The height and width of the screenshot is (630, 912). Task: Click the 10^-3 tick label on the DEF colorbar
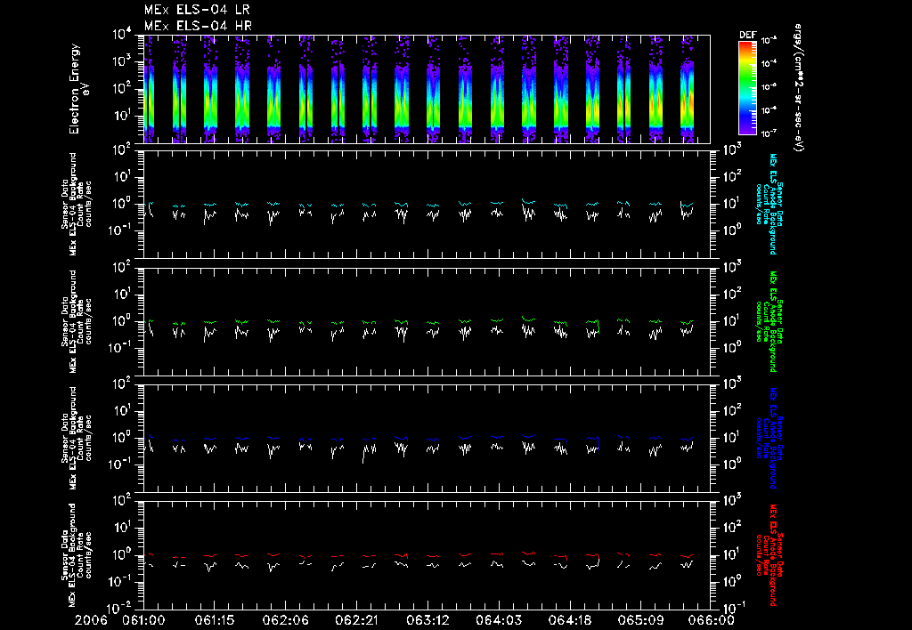point(769,40)
